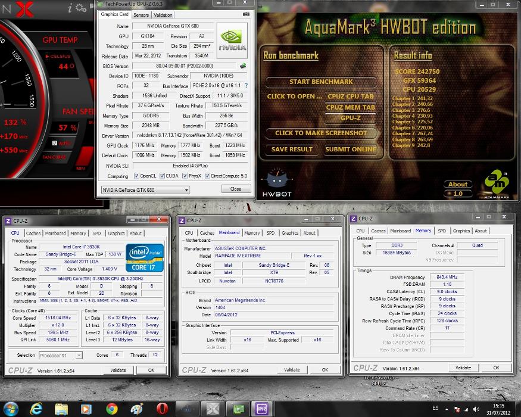Click the GPU-Z button in AquaMark
Viewport: 521px width, 417px height.
pos(351,118)
